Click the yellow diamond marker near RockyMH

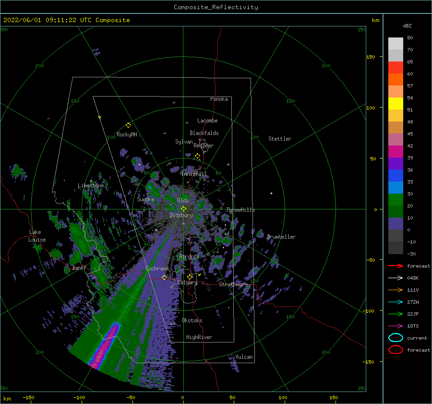click(x=128, y=125)
